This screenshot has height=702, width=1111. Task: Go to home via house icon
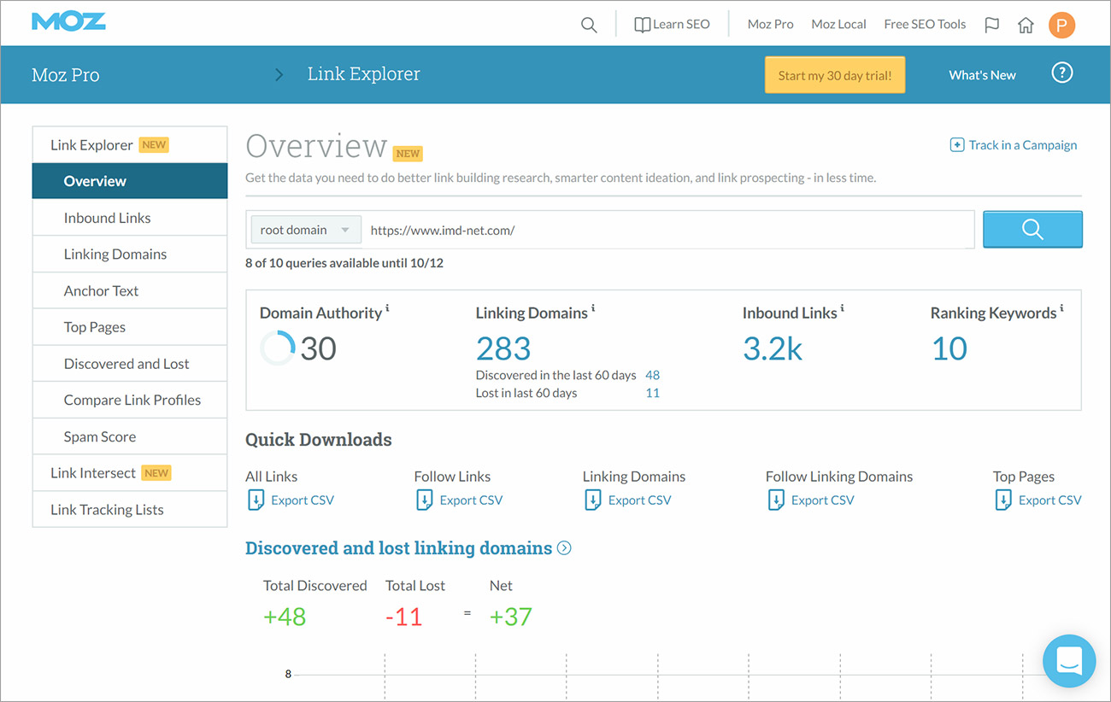coord(1026,25)
